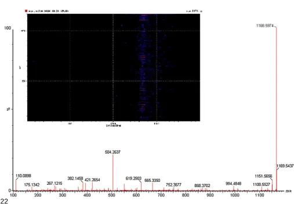Viewport: 294px width, 216px height.
Task: Select the 1108.5527 peak label
Action: tap(261, 185)
